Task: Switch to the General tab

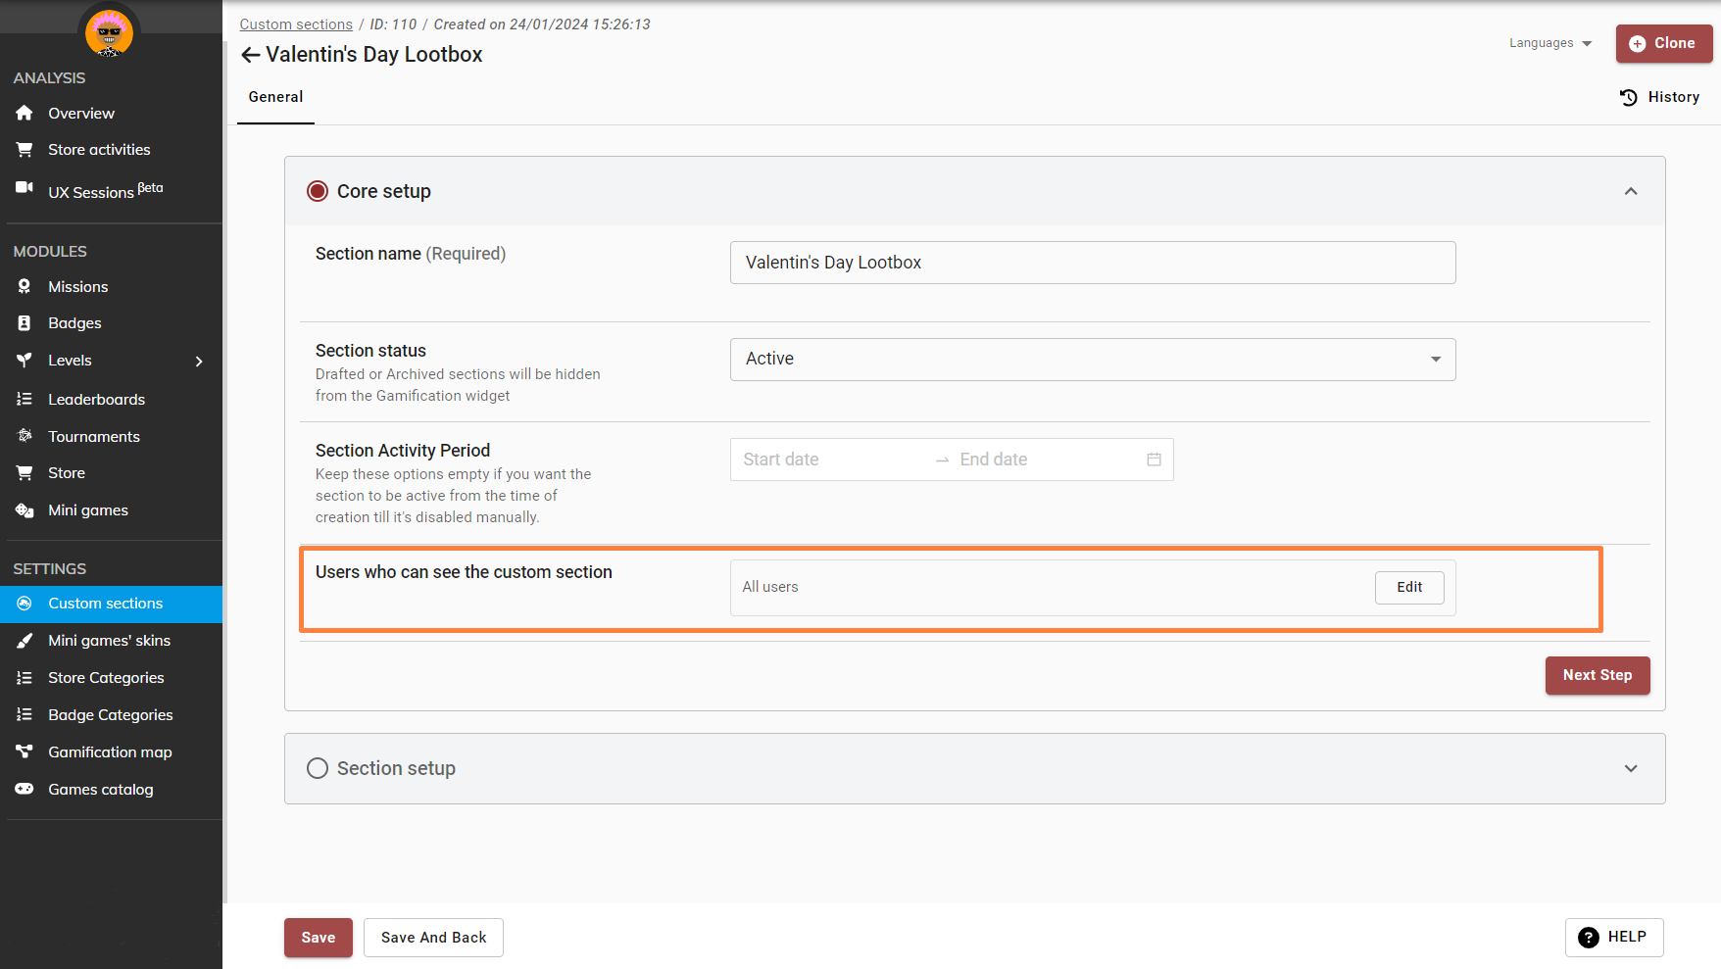Action: pos(275,97)
